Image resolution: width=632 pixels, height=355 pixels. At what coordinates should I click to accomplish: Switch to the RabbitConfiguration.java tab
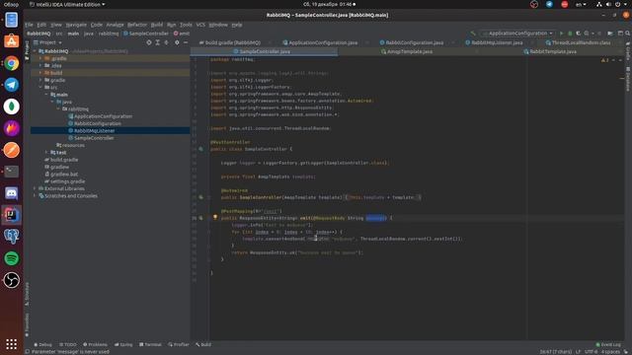(x=411, y=42)
